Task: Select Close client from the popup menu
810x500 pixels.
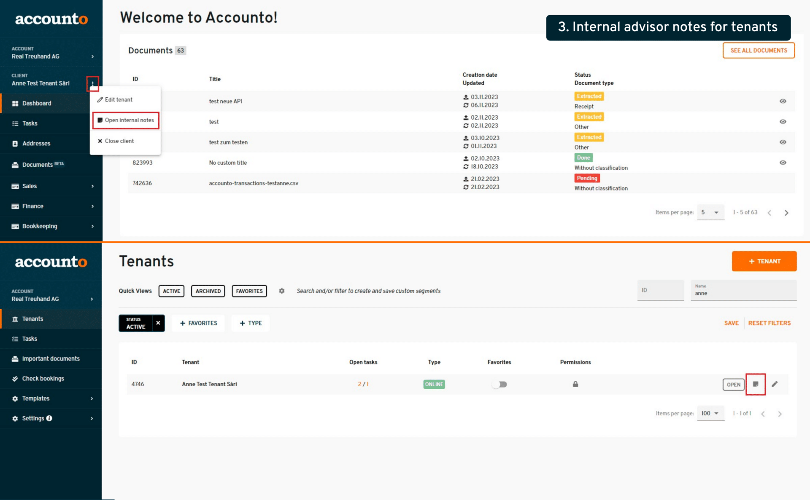Action: click(x=125, y=141)
